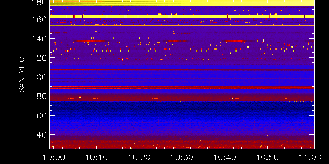
Task: Click the 10:00 time axis label
Action: tap(53, 157)
